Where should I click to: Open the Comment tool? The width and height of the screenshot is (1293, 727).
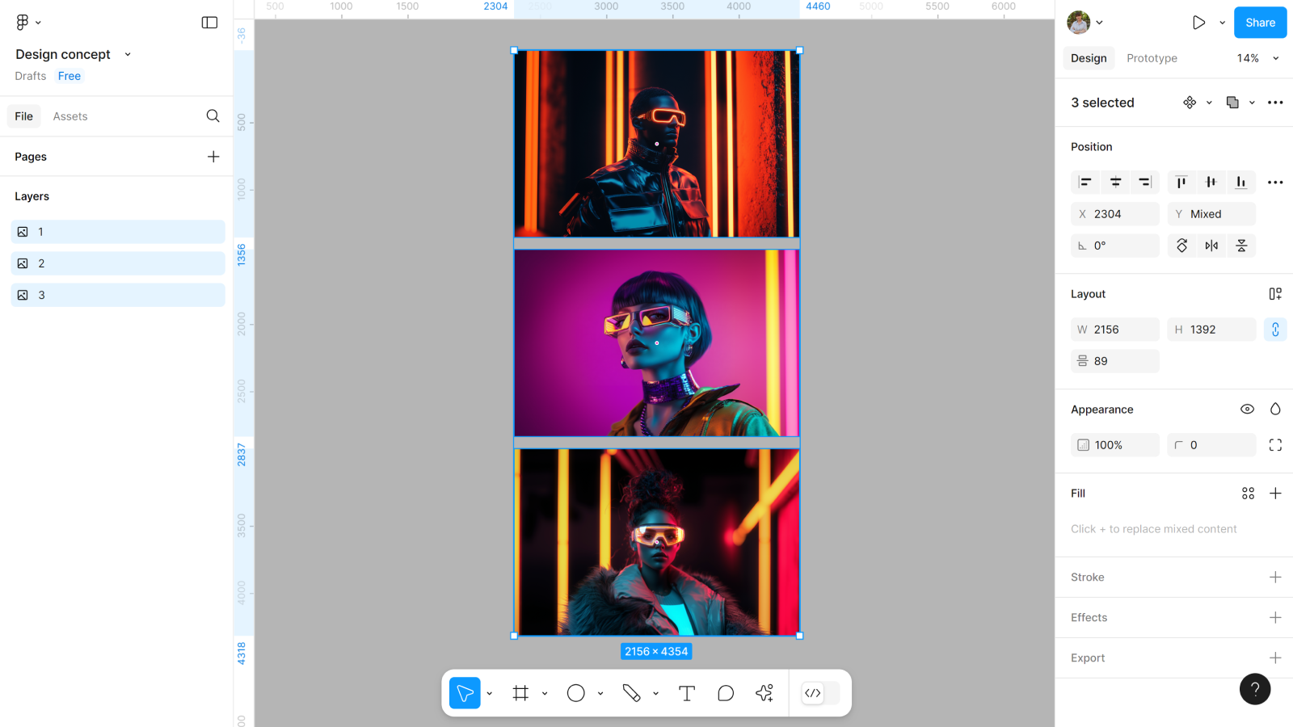coord(726,693)
